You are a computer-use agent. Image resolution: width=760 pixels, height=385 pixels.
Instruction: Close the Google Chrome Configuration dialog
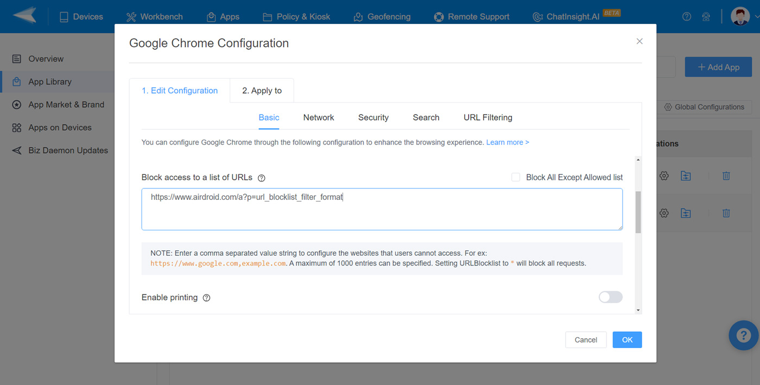click(639, 41)
